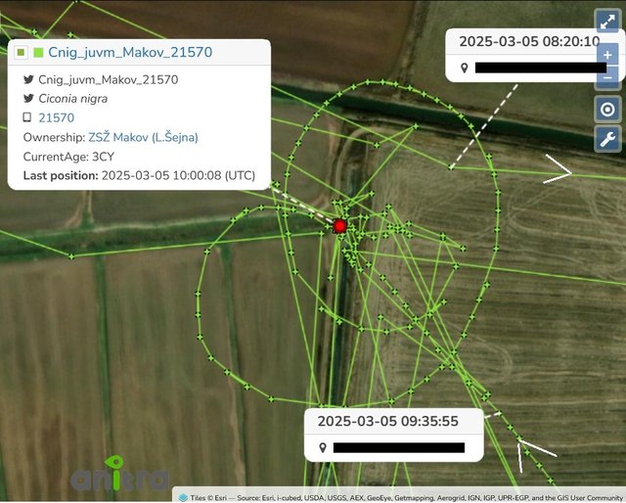Click the Esri tiles attribution icon
The image size is (626, 503).
click(183, 497)
